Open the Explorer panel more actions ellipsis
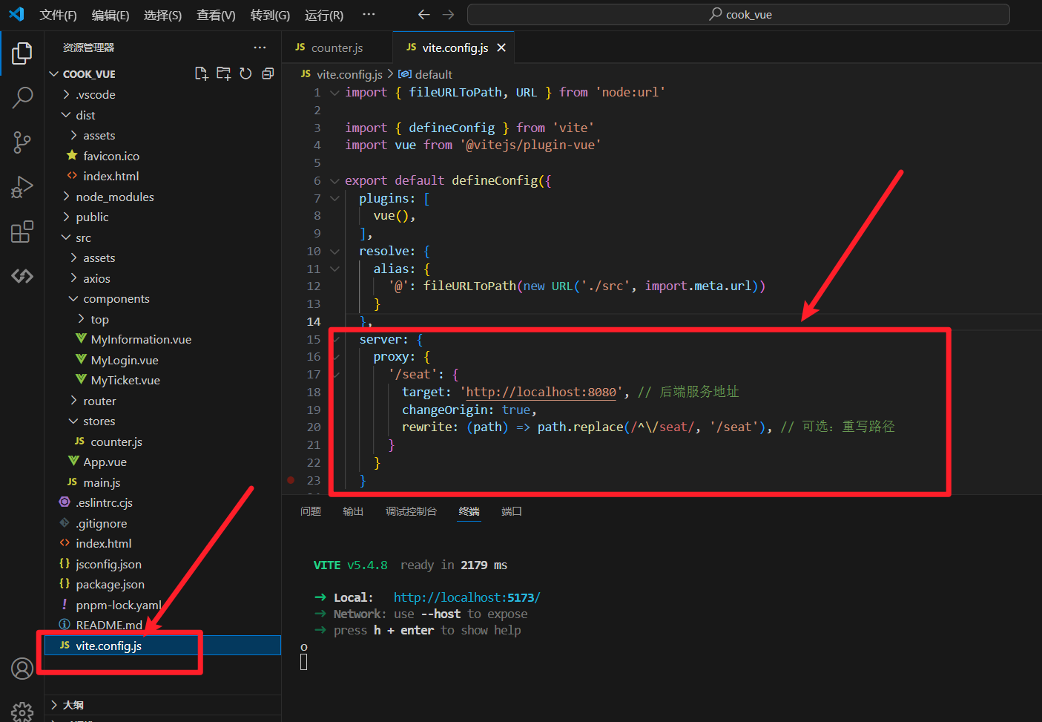Screen dimensions: 1042x722 pyautogui.click(x=260, y=47)
